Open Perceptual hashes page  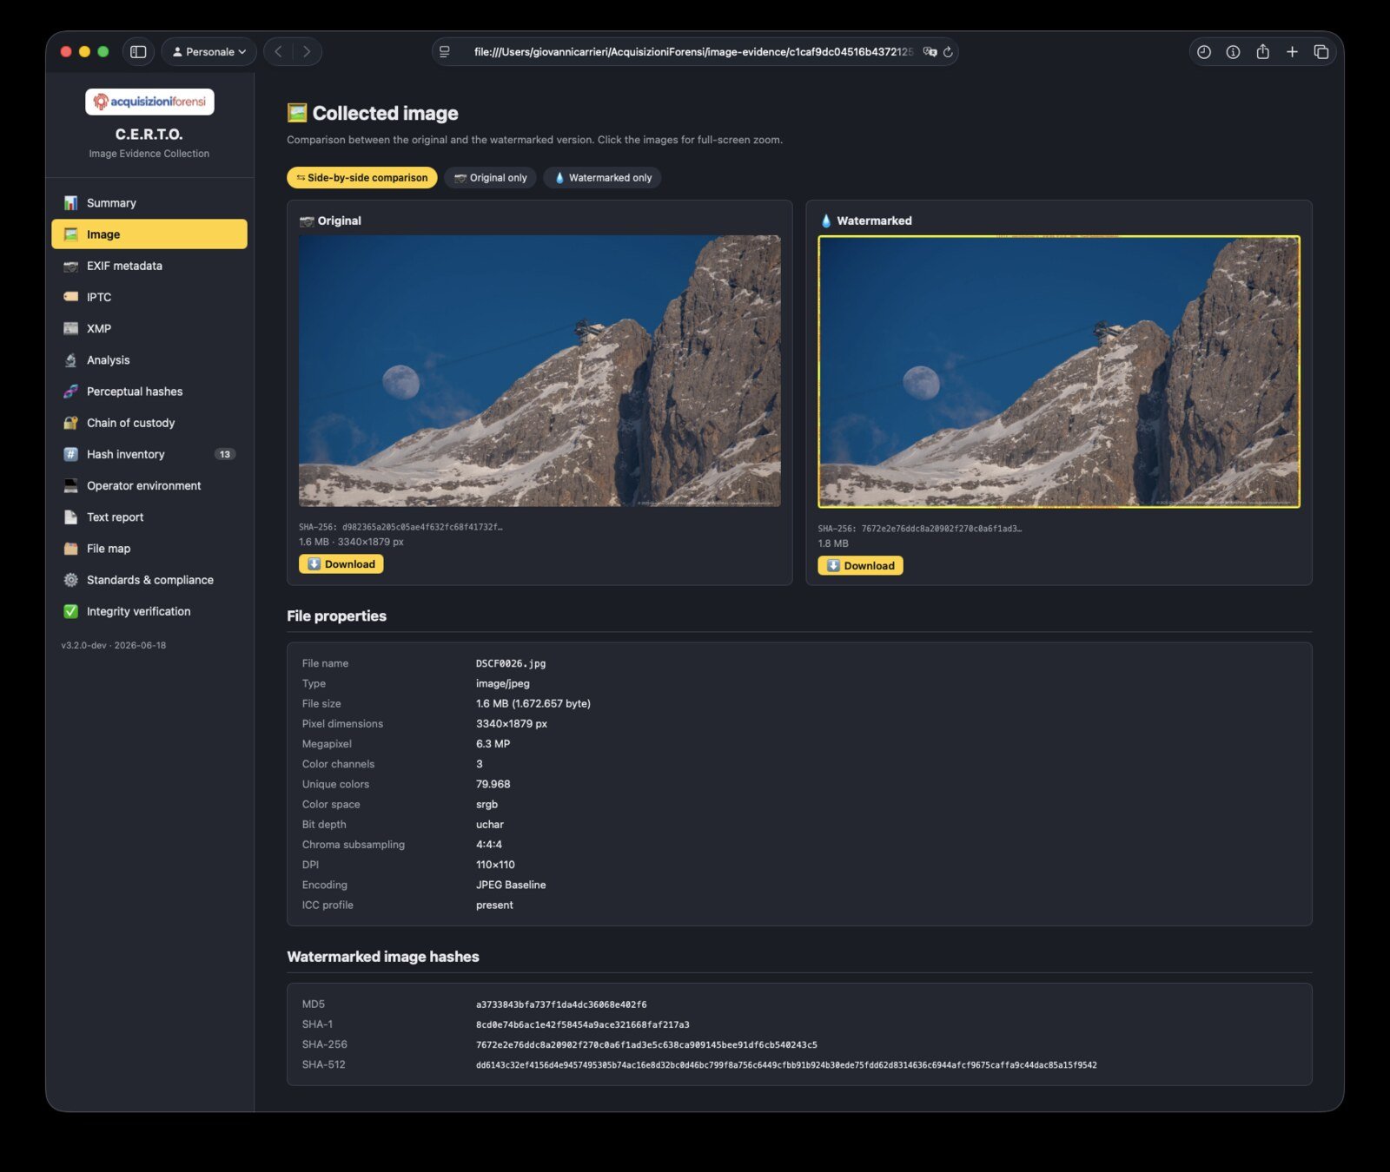point(149,392)
